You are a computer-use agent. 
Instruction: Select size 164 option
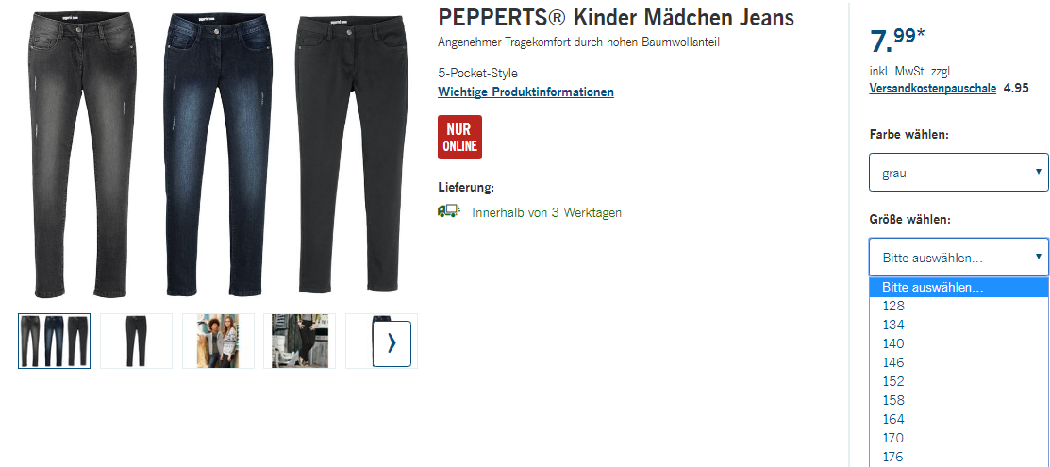[x=958, y=419]
